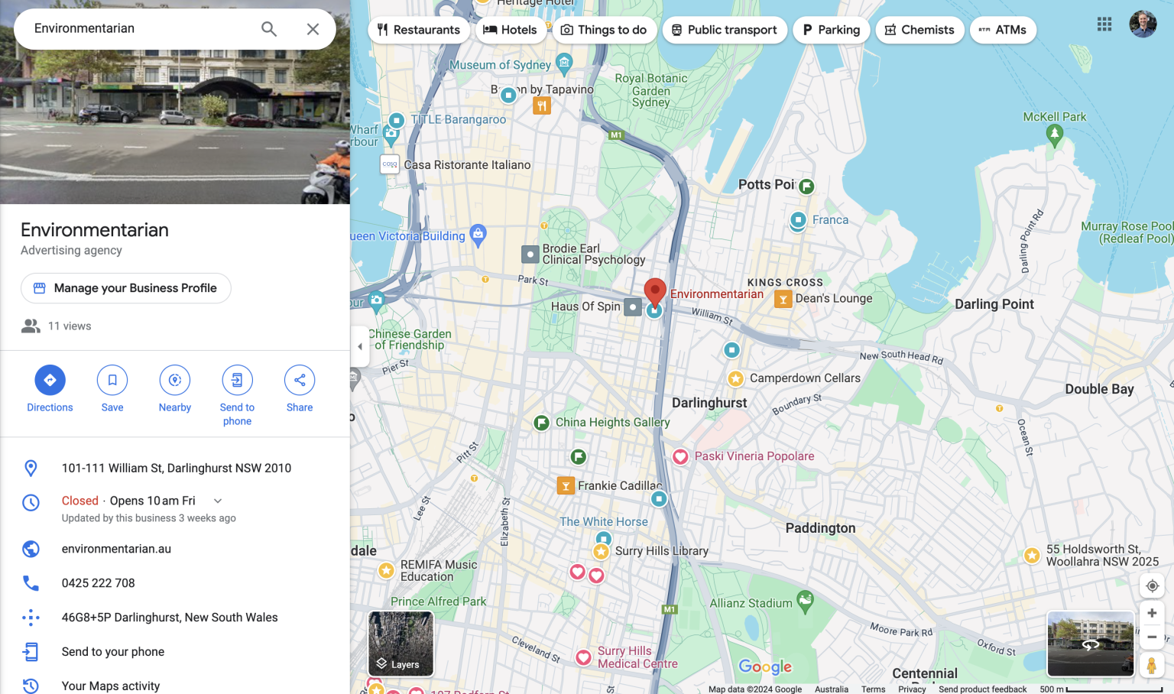
Task: Open Street View with the Pegman icon
Action: click(x=1152, y=665)
